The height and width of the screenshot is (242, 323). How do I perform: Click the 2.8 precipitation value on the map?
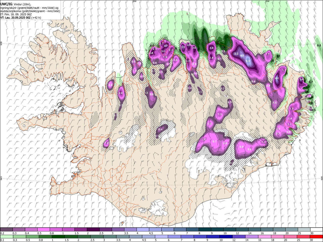[x=151, y=53]
